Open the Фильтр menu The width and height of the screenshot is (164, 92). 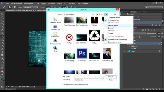click(60, 3)
